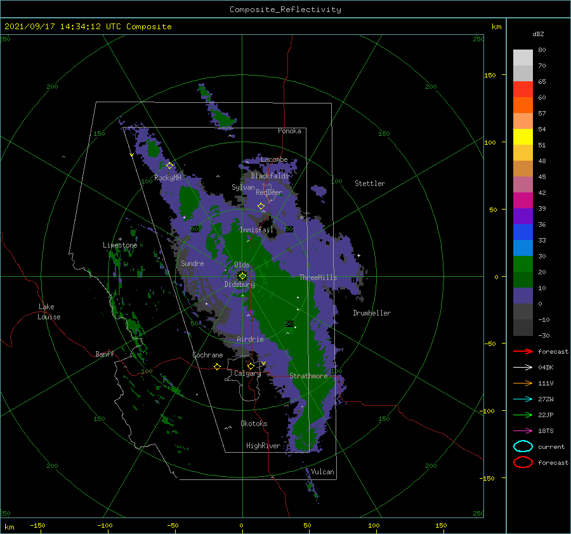Viewport: 571px width, 534px height.
Task: Click the red forecast arrow in legend
Action: point(523,351)
